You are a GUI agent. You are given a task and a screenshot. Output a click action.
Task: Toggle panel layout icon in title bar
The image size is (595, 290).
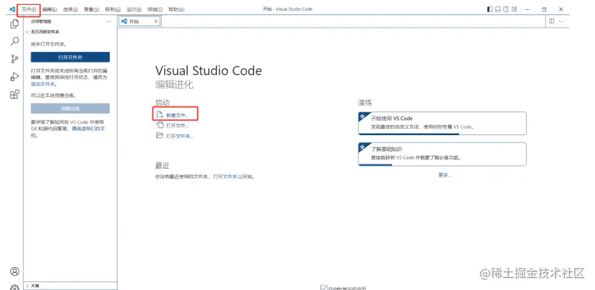click(498, 9)
